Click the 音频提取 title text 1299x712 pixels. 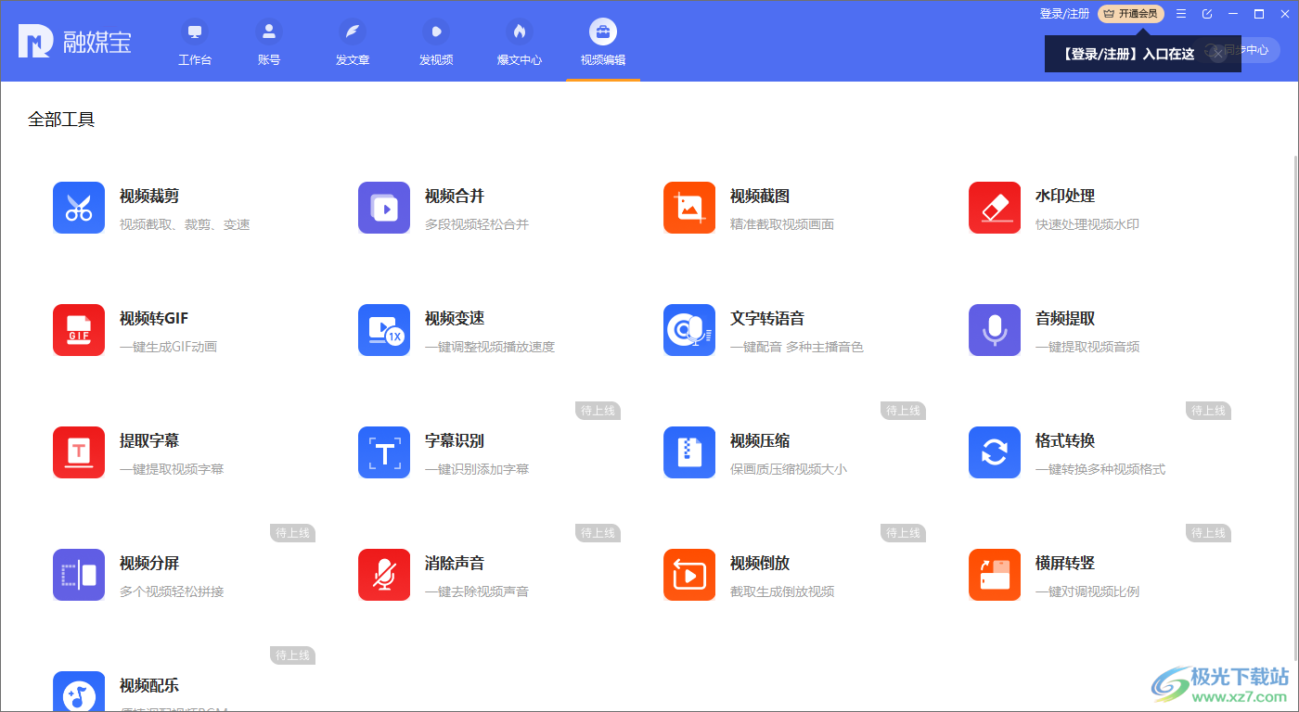1065,319
